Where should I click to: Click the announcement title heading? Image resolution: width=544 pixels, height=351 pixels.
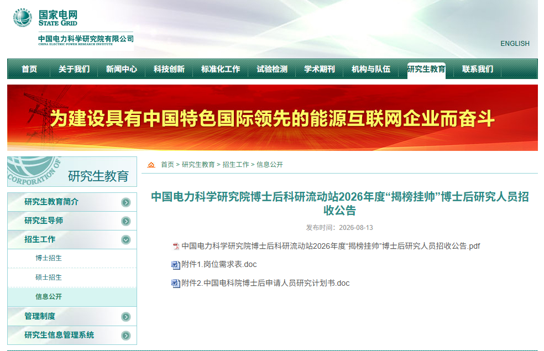tap(339, 203)
